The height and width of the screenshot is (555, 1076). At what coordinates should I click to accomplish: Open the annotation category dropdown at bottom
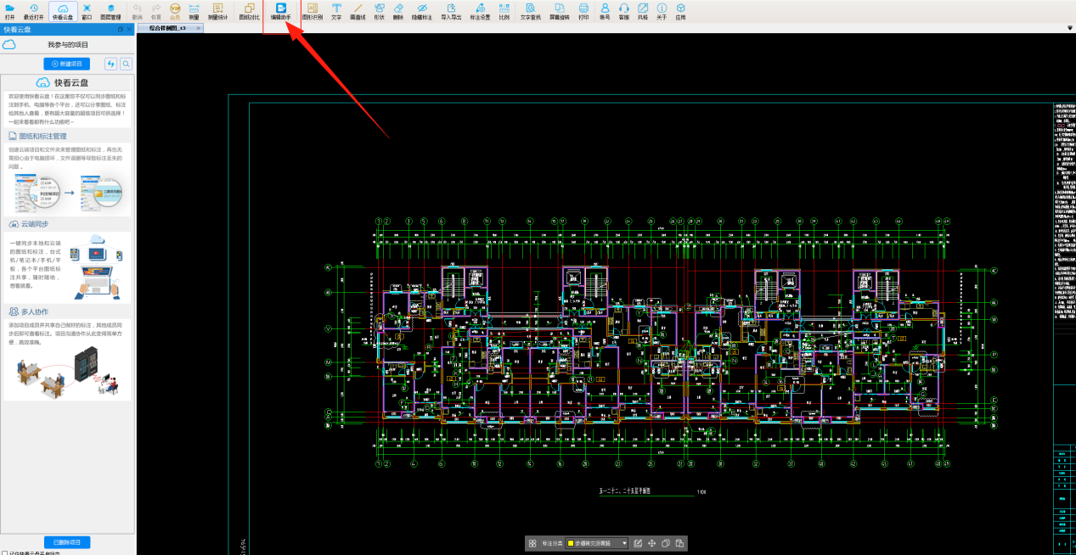tap(599, 543)
